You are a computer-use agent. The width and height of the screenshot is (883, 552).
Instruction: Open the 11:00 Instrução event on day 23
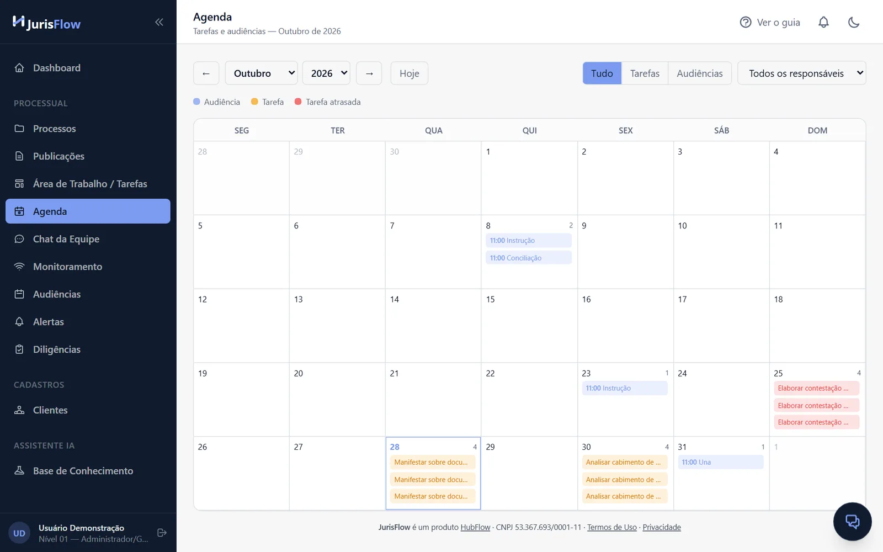tap(625, 388)
